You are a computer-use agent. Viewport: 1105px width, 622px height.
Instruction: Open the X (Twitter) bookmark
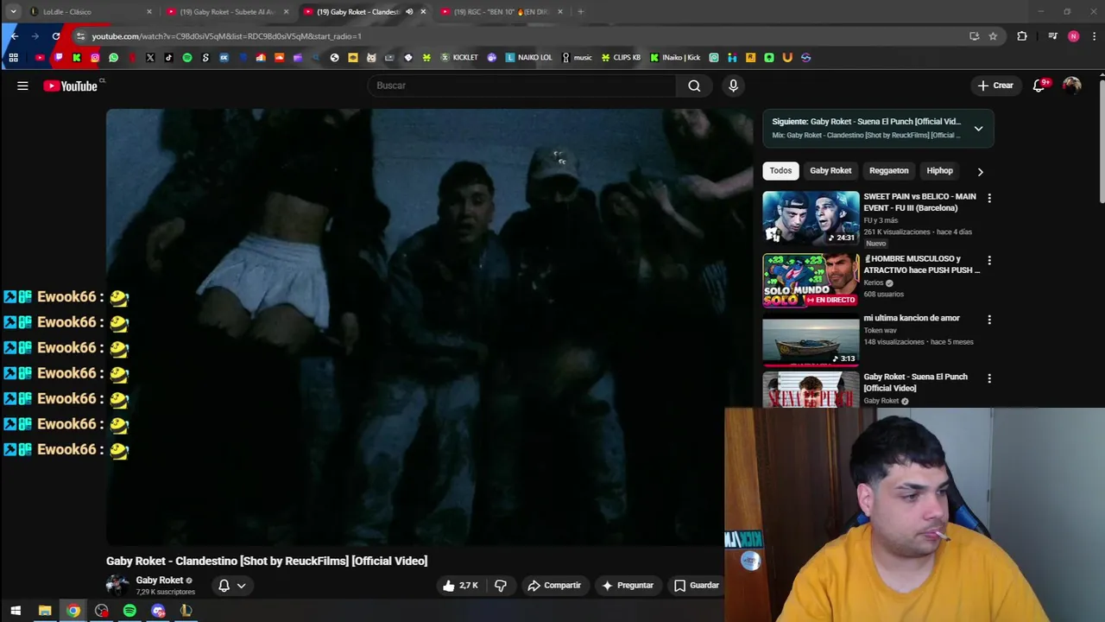point(150,58)
